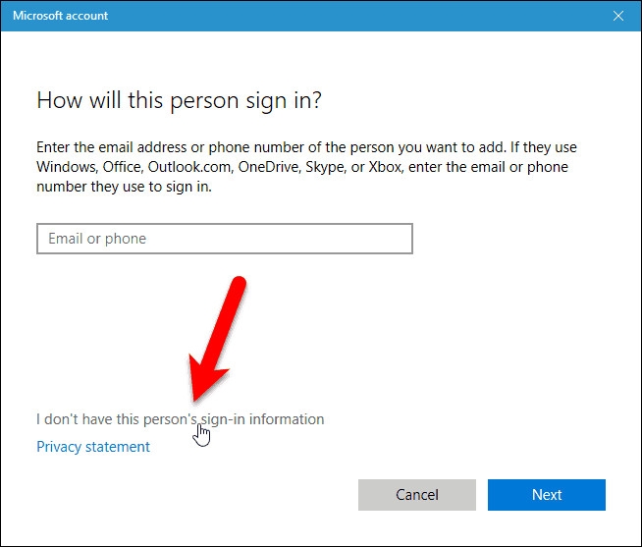Click the "How will this person sign in?" heading

coord(180,100)
